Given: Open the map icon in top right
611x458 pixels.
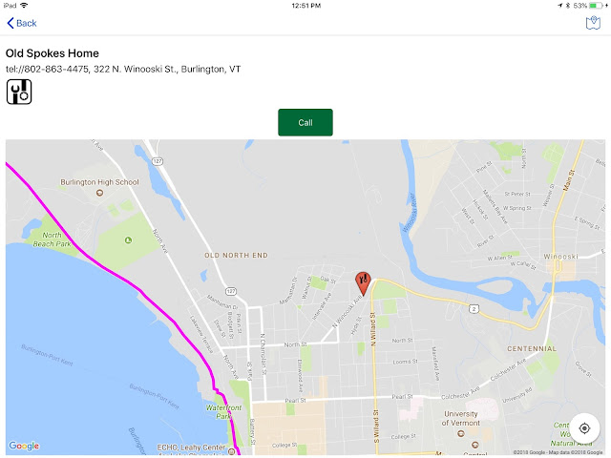Looking at the screenshot, I should click(593, 23).
